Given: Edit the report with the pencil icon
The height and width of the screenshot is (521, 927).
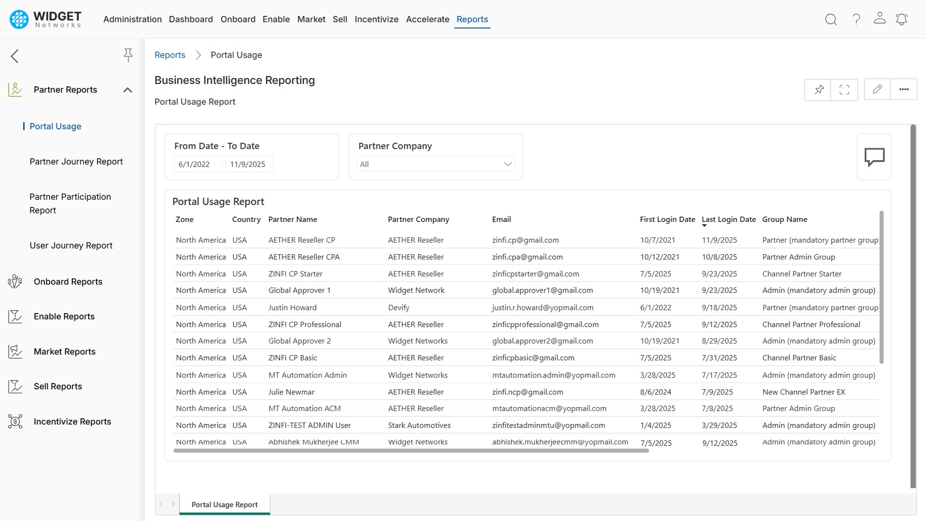Looking at the screenshot, I should pyautogui.click(x=877, y=89).
